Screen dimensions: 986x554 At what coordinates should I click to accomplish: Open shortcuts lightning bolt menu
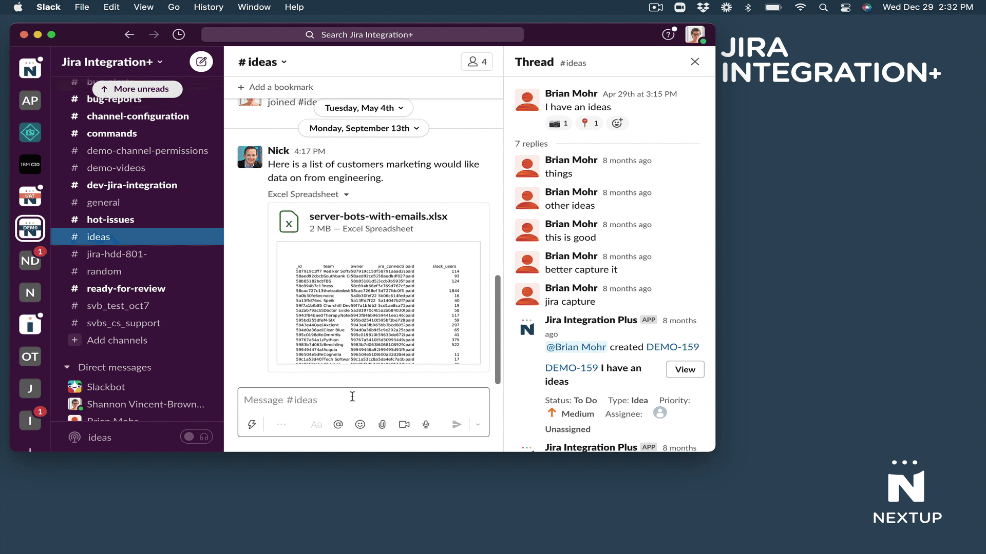coord(252,424)
